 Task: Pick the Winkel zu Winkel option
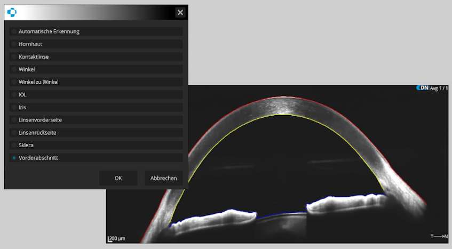point(96,82)
